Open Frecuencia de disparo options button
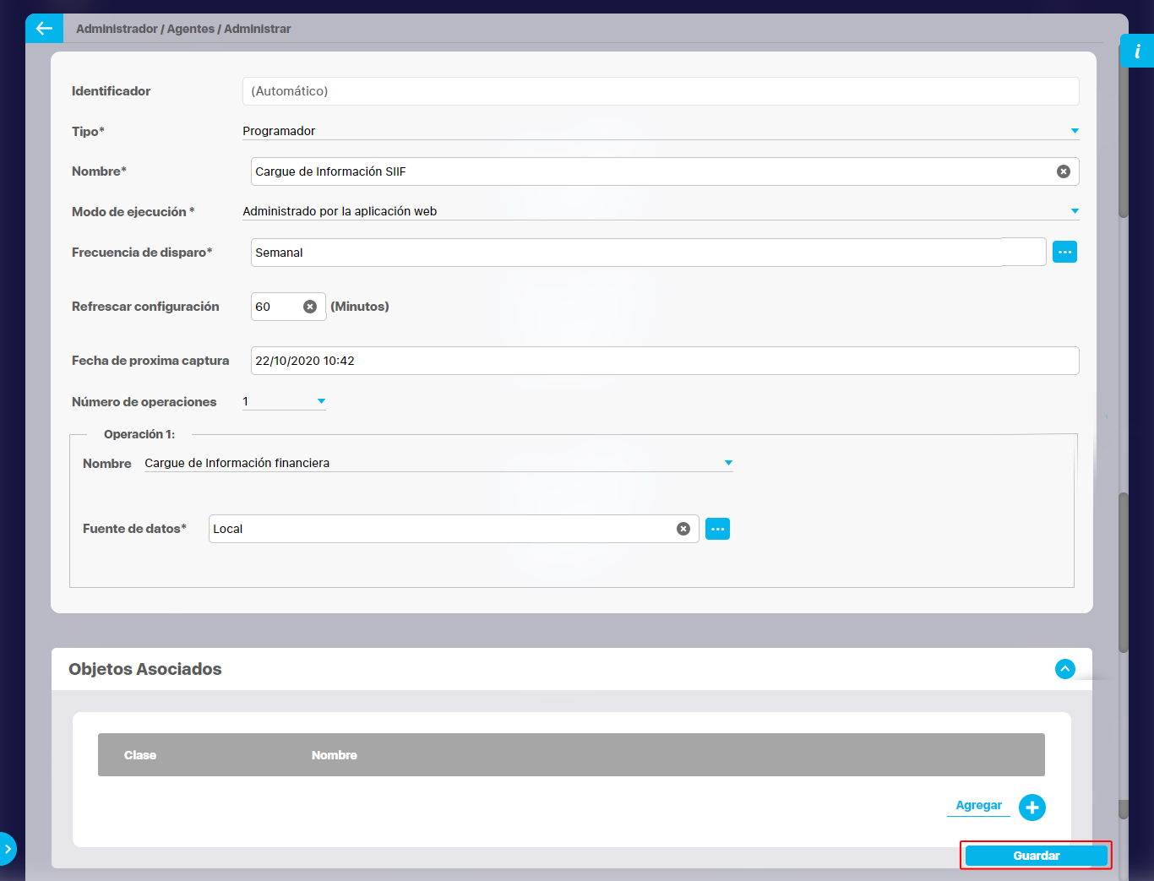 click(1064, 252)
